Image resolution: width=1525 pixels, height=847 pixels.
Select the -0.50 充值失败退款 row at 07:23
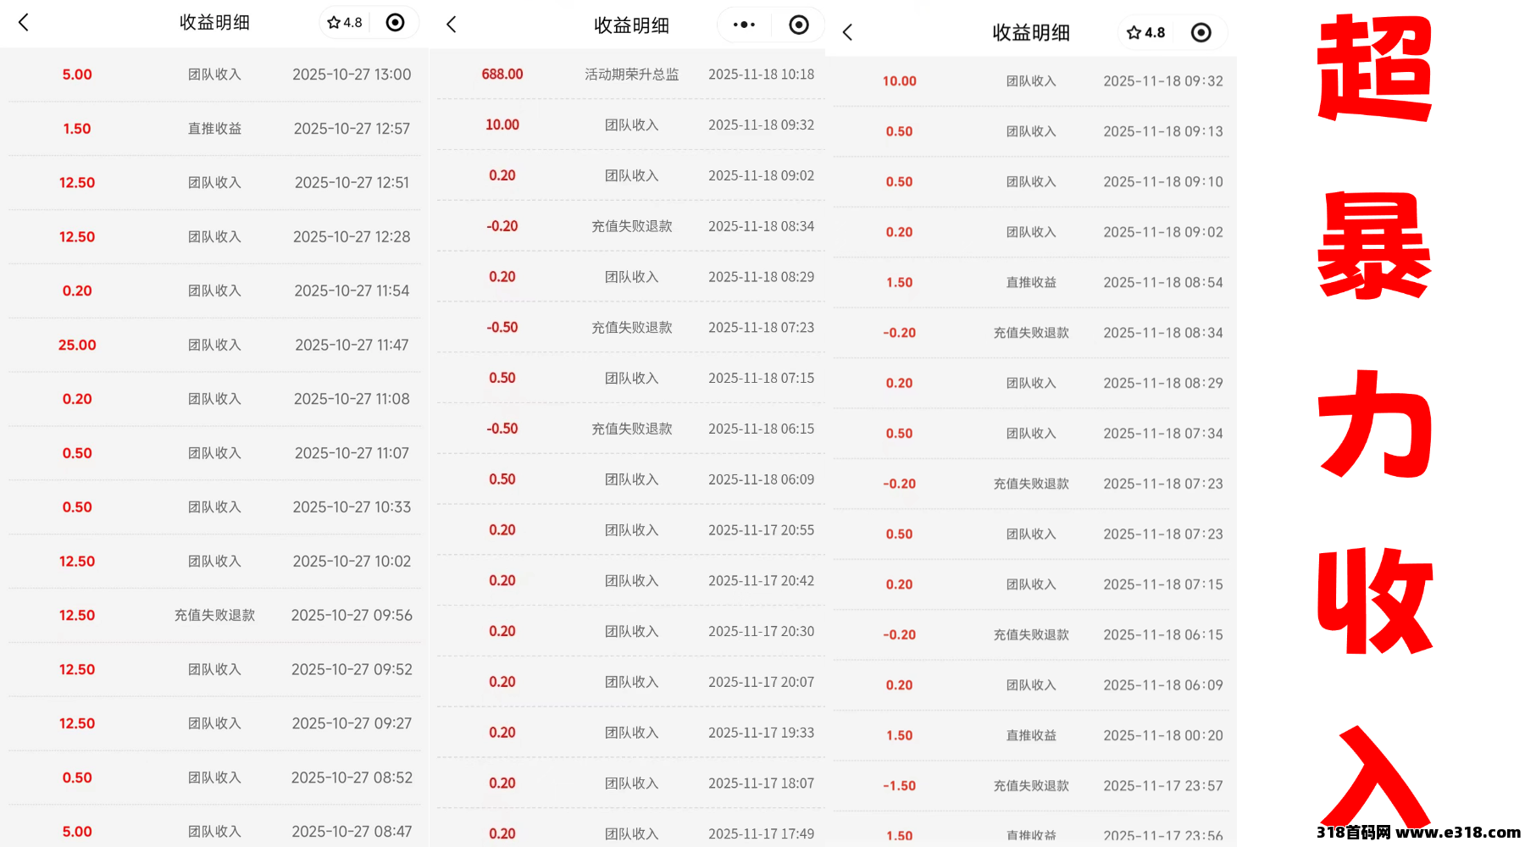(x=631, y=328)
